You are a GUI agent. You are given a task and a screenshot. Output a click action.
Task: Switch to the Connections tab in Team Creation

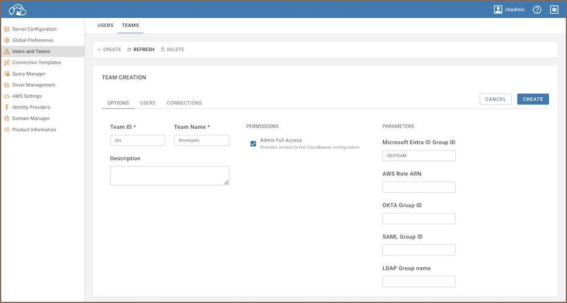184,103
